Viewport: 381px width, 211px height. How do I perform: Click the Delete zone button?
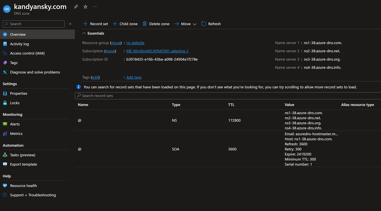[156, 24]
